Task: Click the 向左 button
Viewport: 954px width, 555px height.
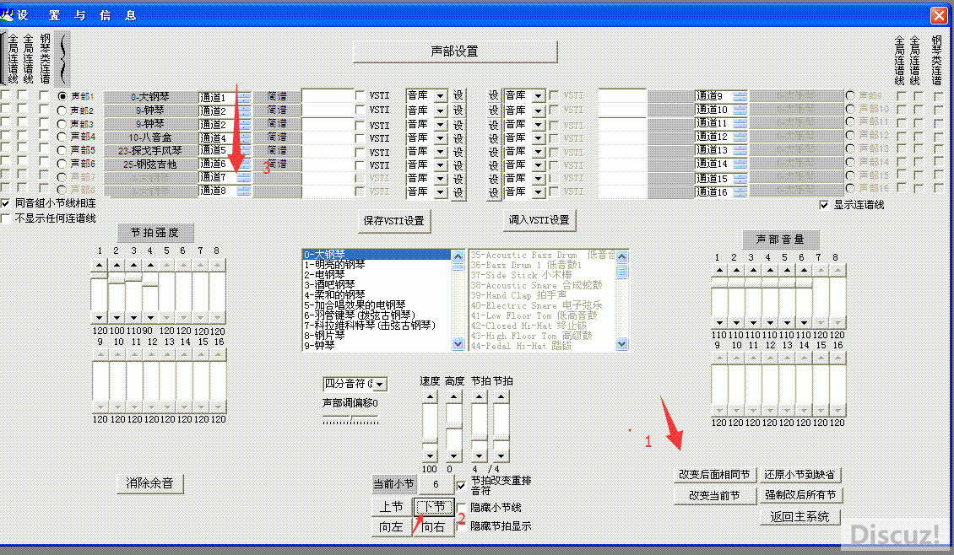Action: (391, 526)
